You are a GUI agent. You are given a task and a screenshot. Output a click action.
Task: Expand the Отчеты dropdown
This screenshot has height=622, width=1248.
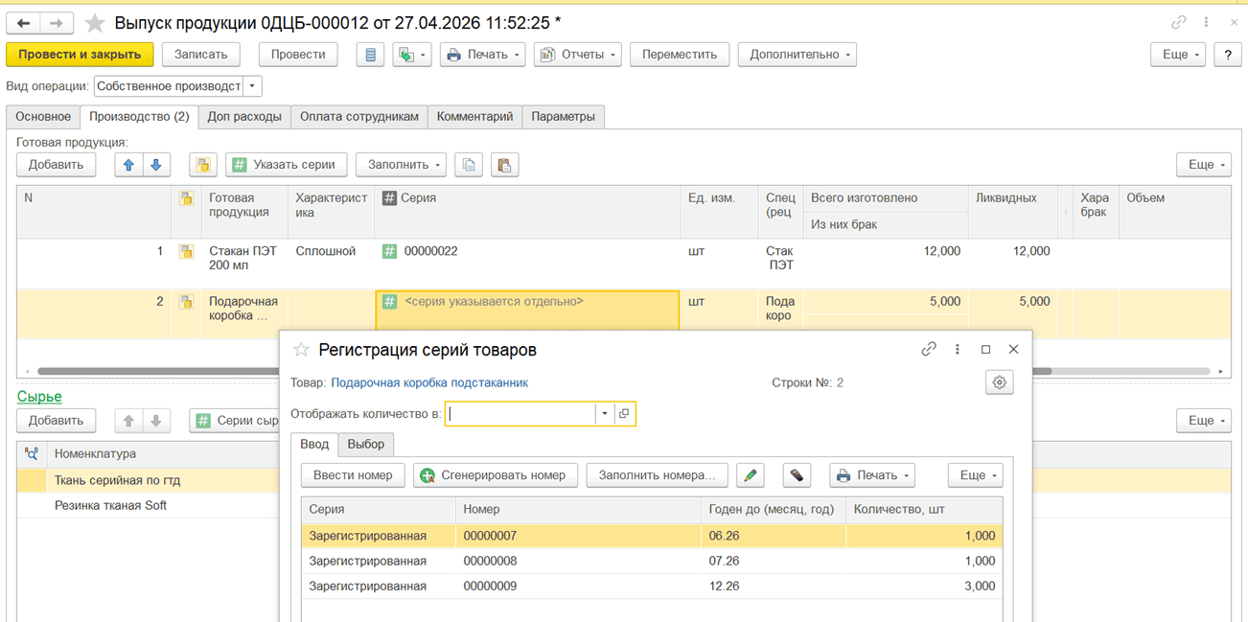[577, 55]
